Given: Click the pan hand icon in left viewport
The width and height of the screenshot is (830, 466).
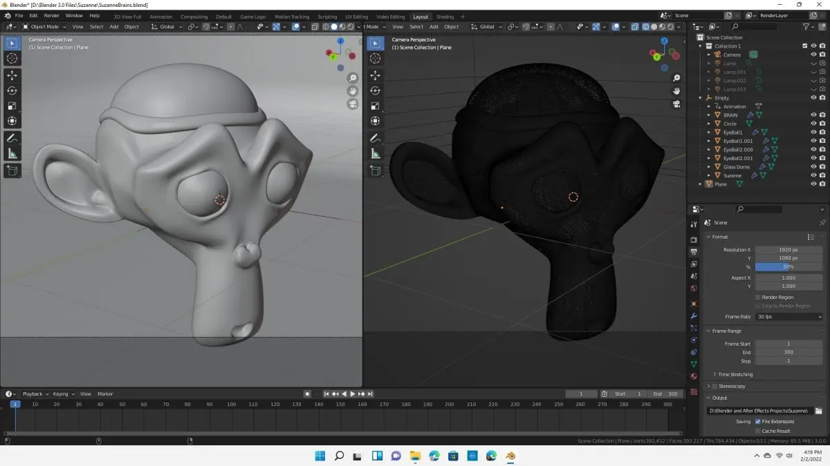Looking at the screenshot, I should (x=353, y=91).
